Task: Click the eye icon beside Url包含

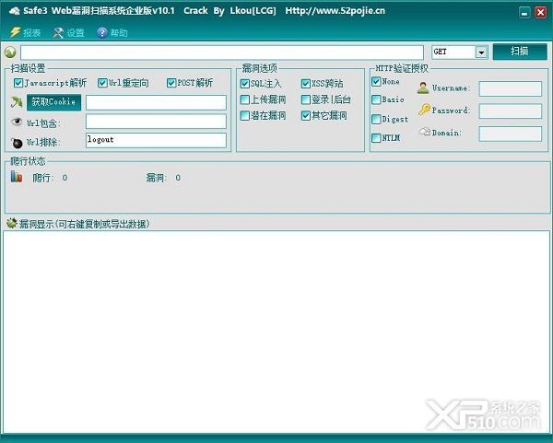Action: coord(17,122)
